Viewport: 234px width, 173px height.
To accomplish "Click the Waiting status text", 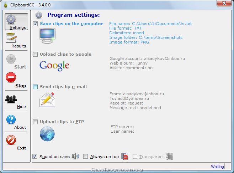I will tap(217, 167).
